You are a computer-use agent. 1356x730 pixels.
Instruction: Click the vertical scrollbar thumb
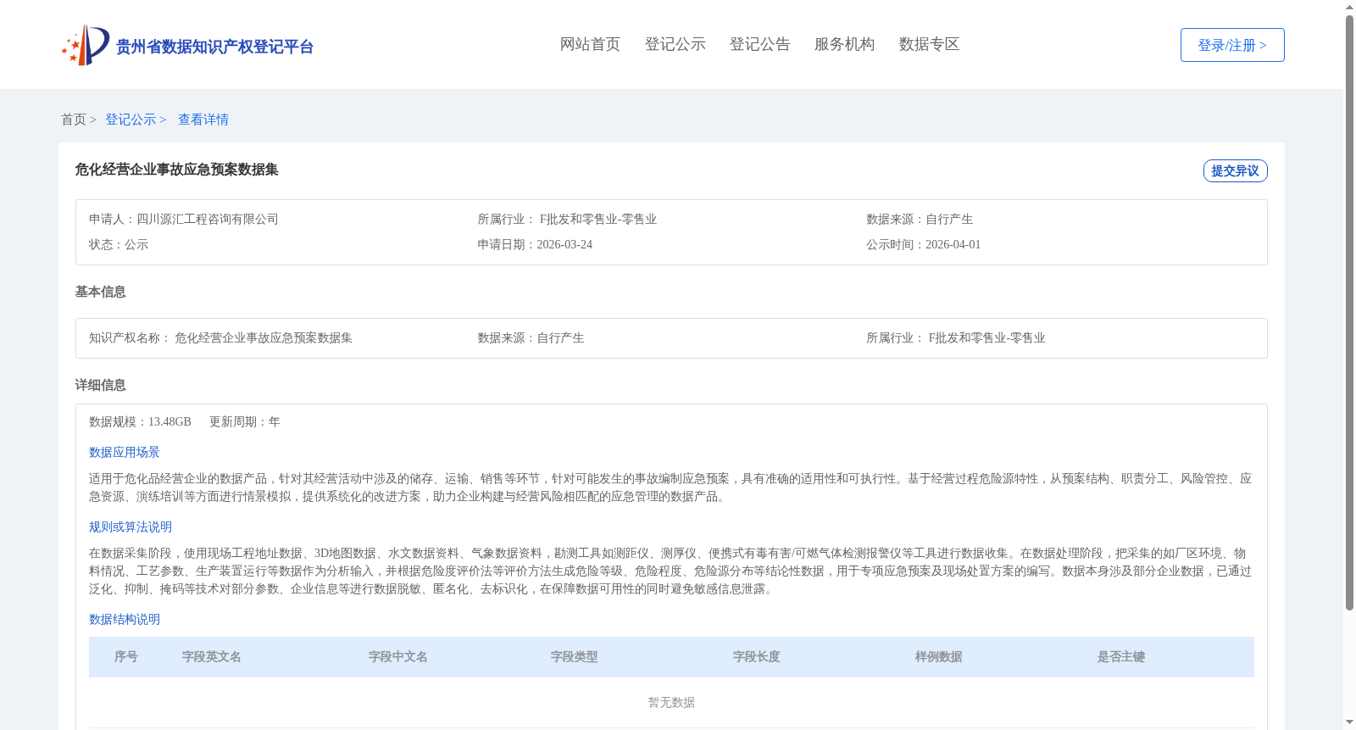click(x=1349, y=313)
